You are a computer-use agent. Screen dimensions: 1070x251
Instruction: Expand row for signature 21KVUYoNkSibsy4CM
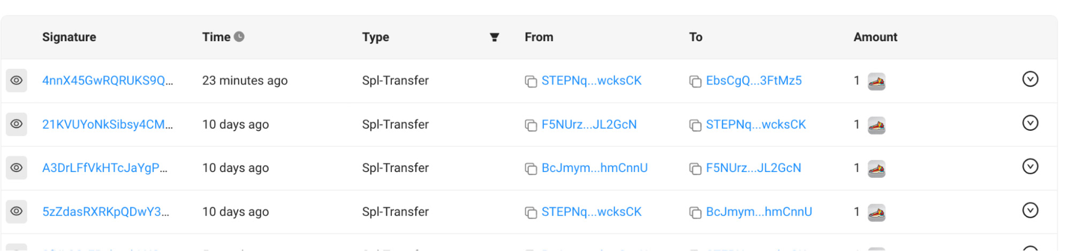[1030, 123]
